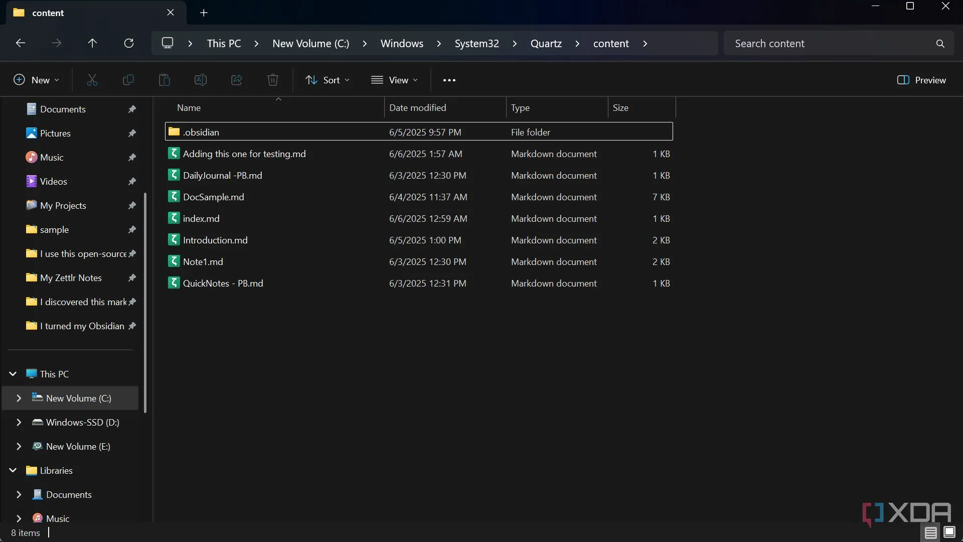Click the DocSample.md file icon
The image size is (963, 542).
[x=174, y=196]
